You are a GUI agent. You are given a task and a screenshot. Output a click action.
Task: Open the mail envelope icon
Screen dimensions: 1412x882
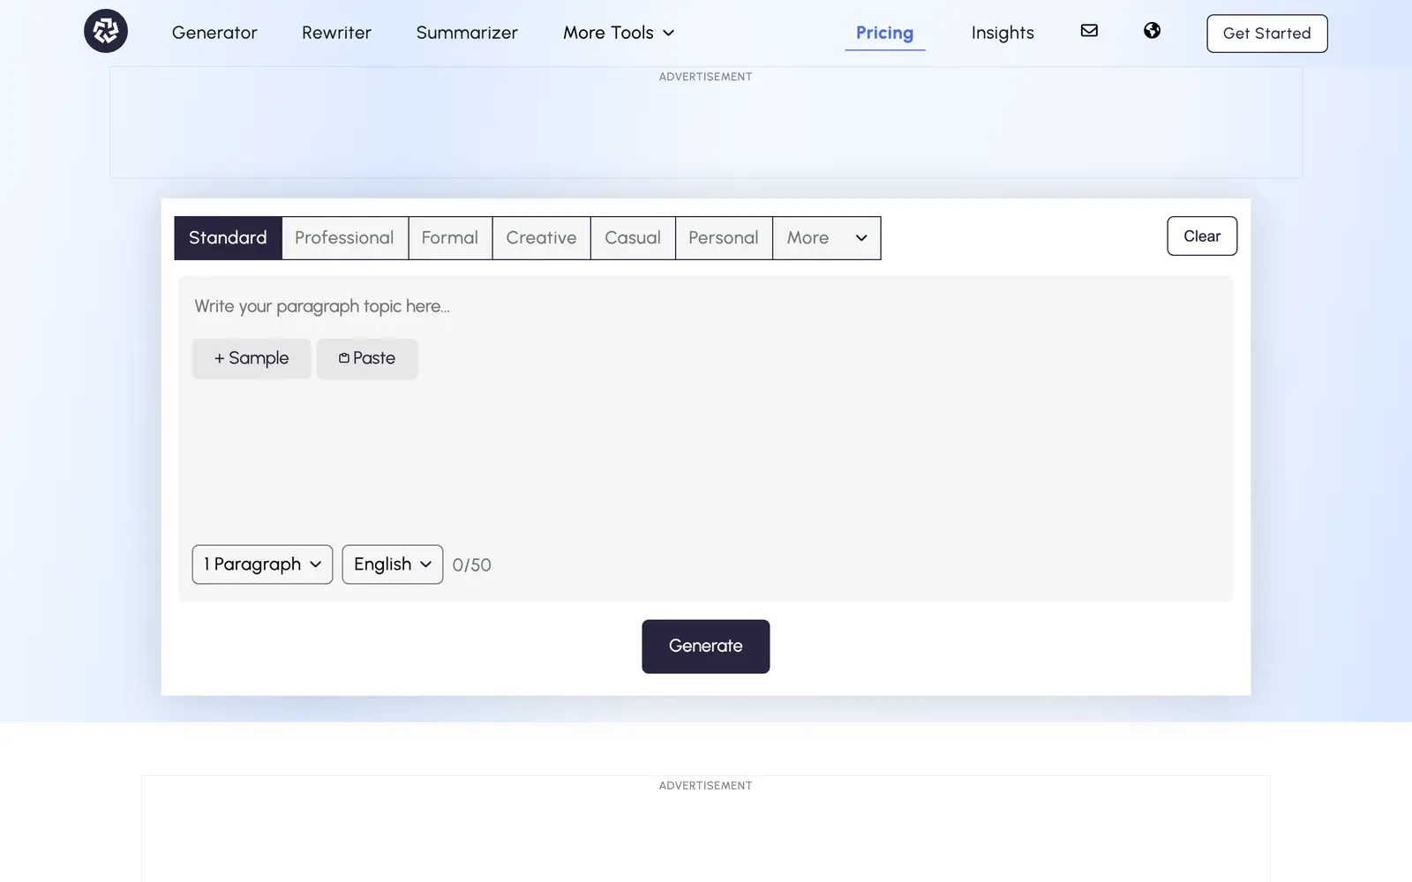tap(1089, 31)
